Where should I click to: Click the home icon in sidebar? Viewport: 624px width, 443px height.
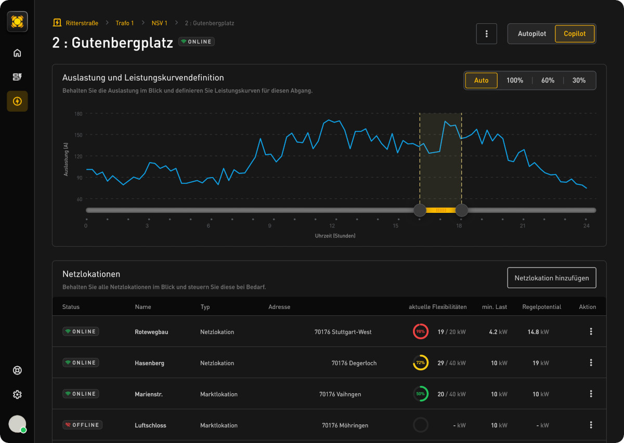[x=17, y=53]
